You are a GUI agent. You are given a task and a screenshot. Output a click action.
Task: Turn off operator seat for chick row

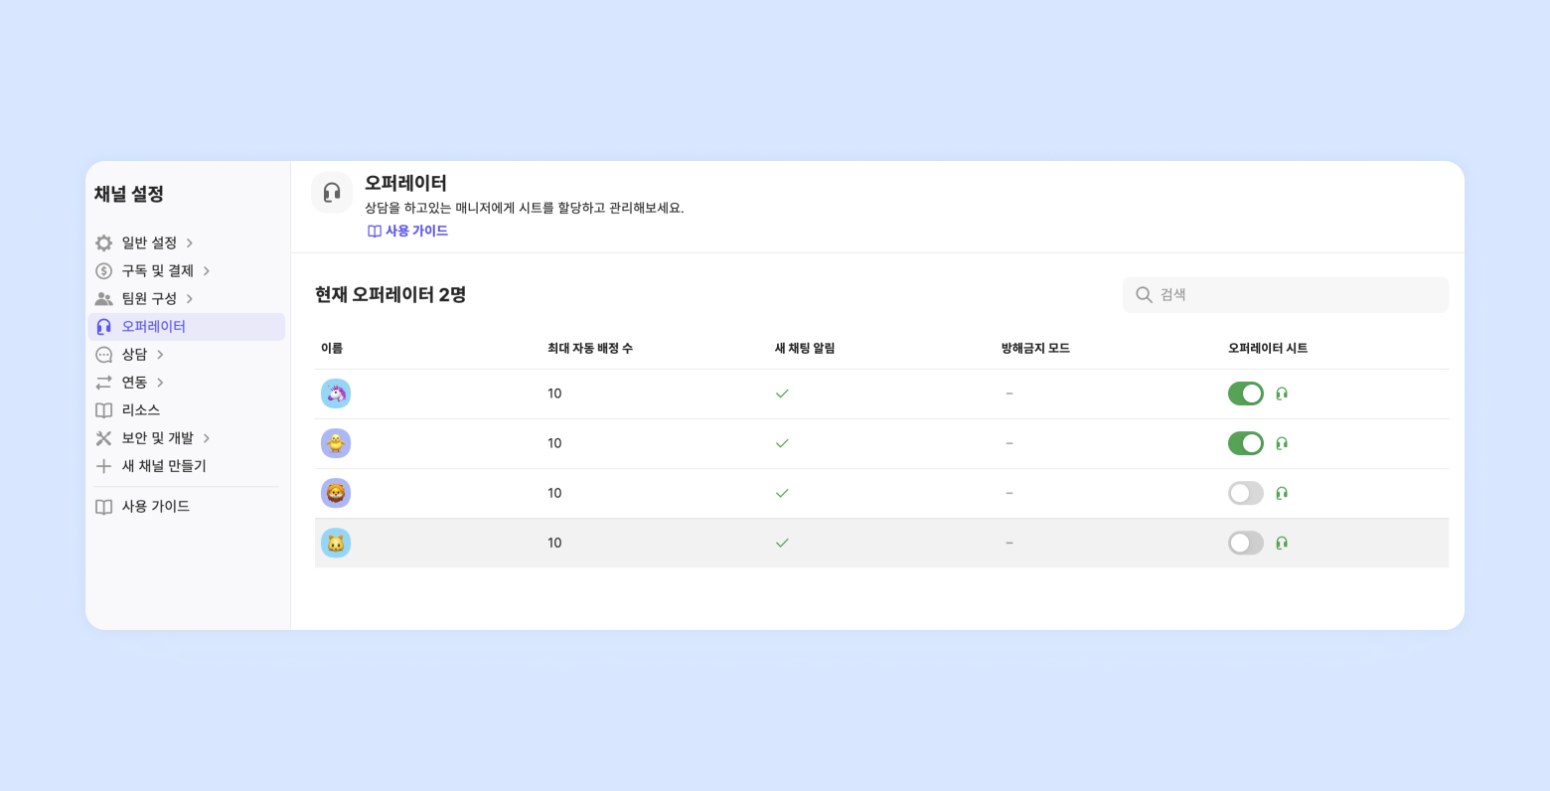[x=1245, y=443]
